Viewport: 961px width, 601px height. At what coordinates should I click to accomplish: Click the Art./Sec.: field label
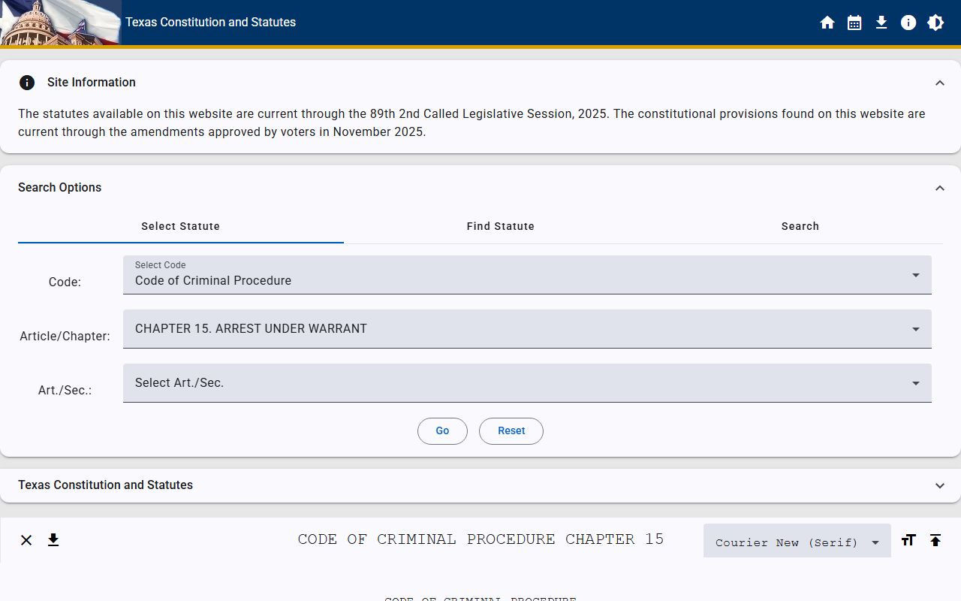coord(65,391)
